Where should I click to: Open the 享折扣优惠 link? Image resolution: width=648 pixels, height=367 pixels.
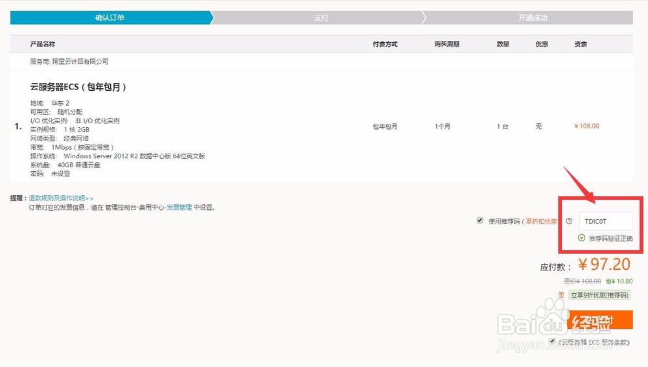coord(541,221)
